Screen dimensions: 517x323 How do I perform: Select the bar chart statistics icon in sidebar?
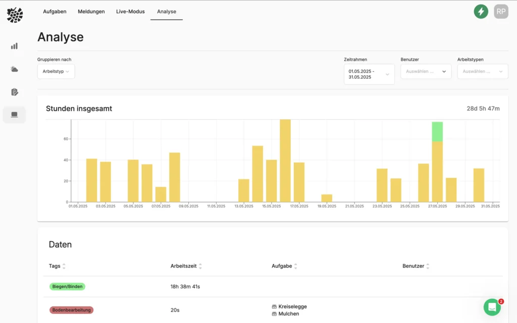pos(14,45)
